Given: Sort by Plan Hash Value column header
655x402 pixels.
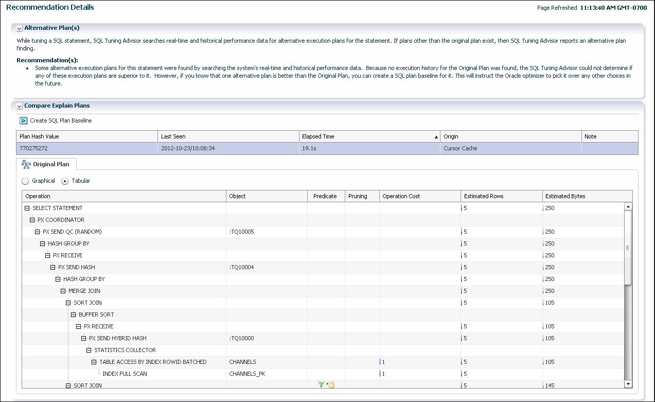Looking at the screenshot, I should coord(39,136).
